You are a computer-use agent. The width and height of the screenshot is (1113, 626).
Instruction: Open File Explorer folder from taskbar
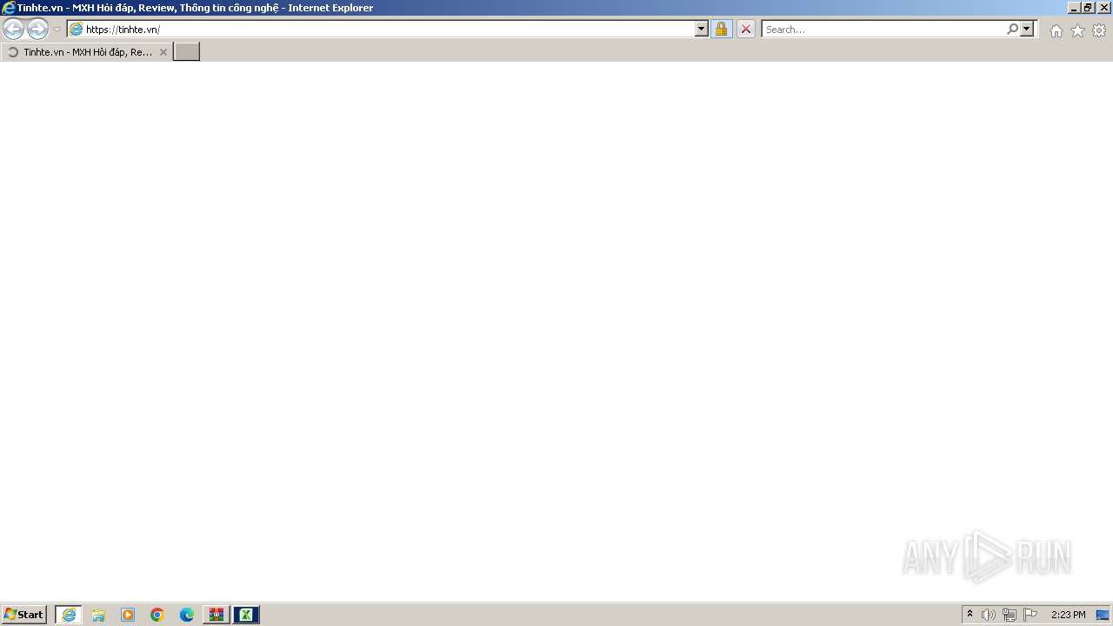[98, 615]
